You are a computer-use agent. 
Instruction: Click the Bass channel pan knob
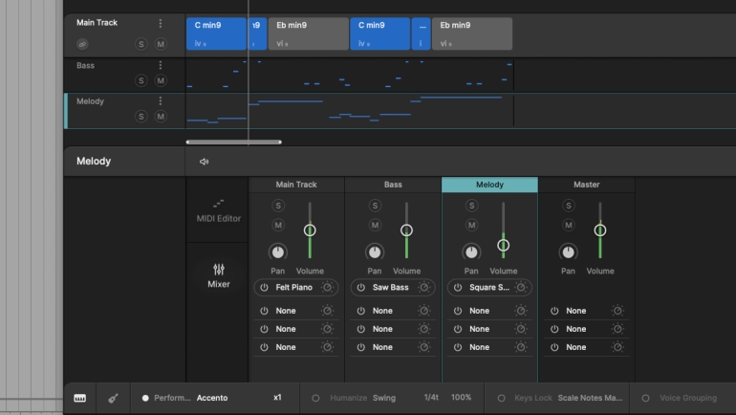click(x=375, y=252)
